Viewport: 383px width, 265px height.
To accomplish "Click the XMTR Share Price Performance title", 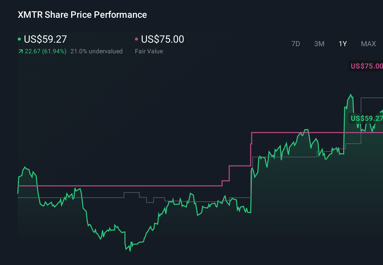I will point(82,15).
